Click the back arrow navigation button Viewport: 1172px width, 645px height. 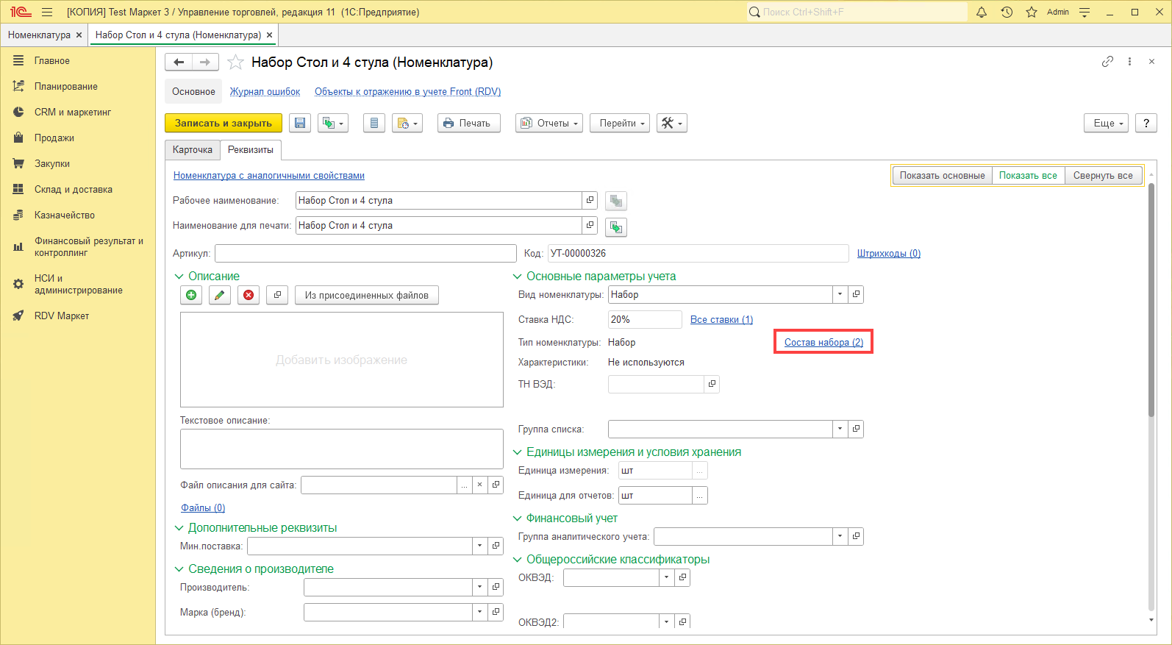tap(179, 63)
